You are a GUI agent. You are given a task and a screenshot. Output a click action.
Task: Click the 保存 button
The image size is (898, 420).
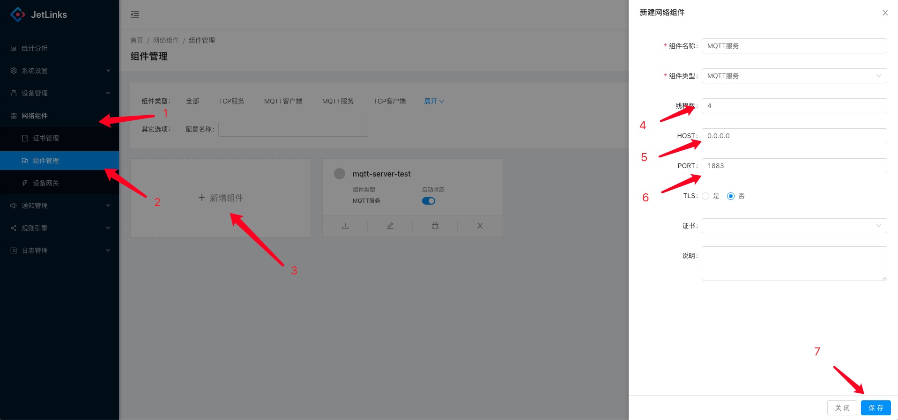pos(875,408)
